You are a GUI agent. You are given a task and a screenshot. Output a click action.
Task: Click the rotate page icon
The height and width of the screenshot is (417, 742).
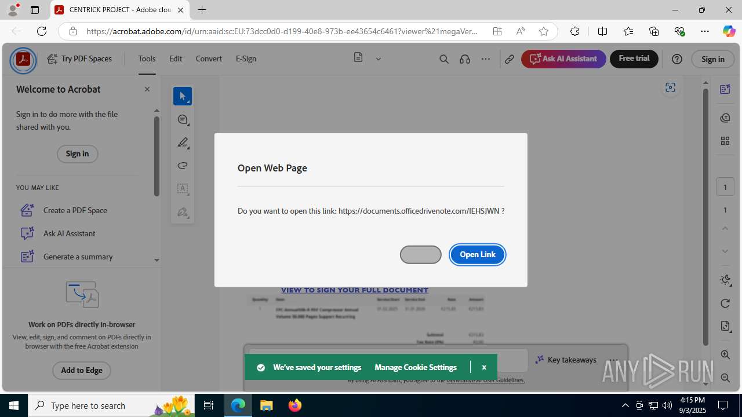pyautogui.click(x=725, y=303)
